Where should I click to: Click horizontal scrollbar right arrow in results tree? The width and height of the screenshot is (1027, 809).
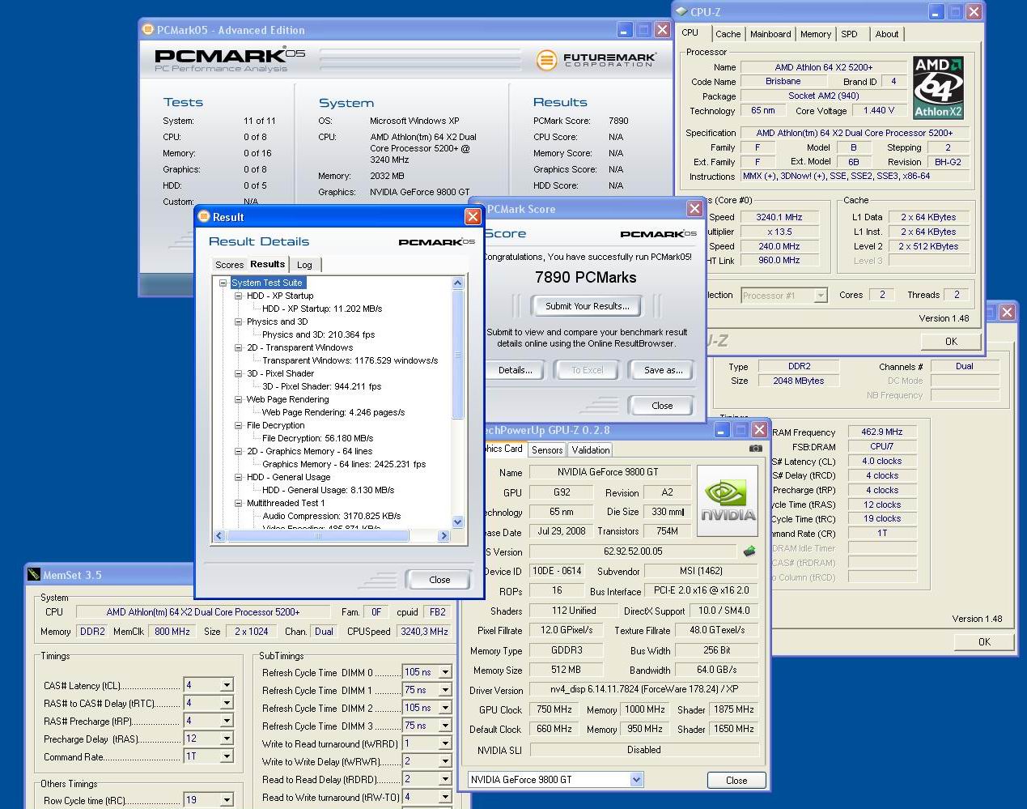pyautogui.click(x=443, y=535)
